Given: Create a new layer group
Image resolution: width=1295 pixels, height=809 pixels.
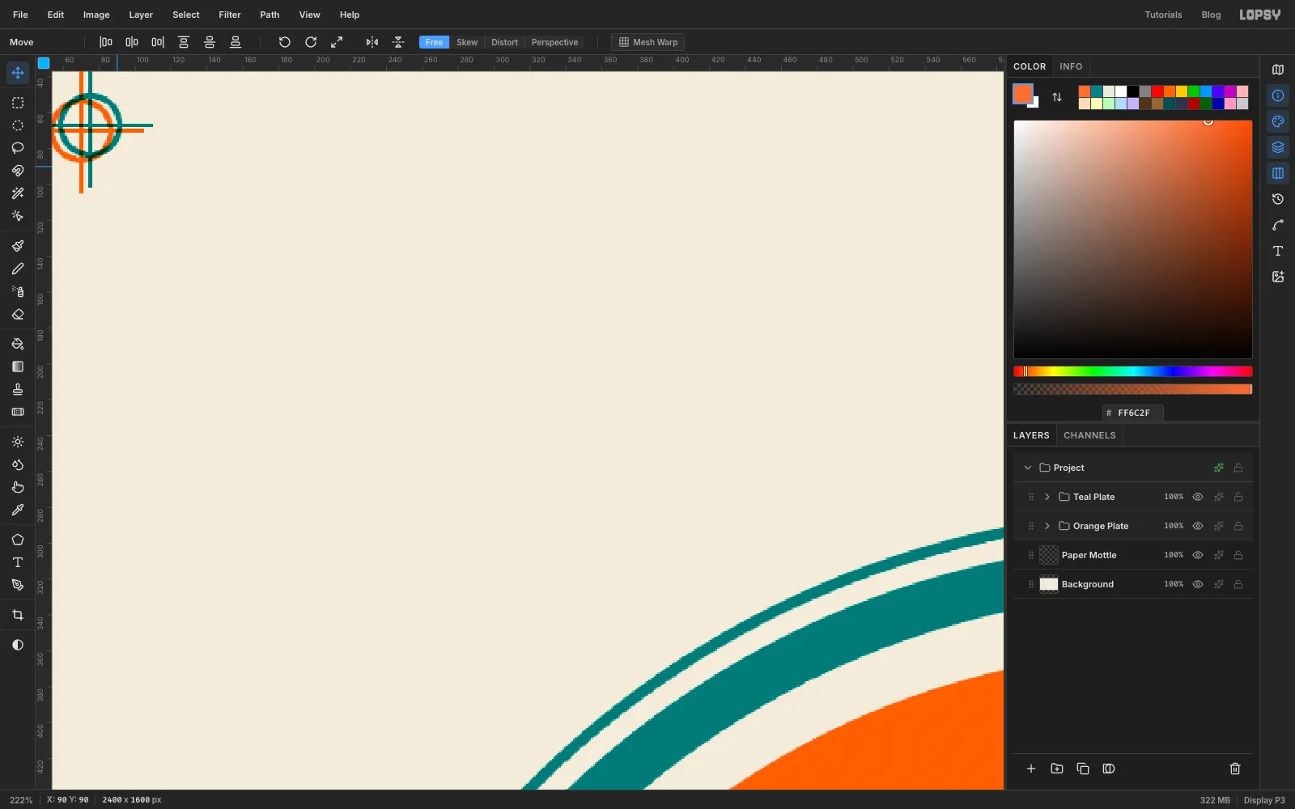Looking at the screenshot, I should (1057, 769).
